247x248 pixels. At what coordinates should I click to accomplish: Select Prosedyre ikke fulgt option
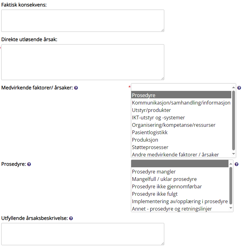155,194
